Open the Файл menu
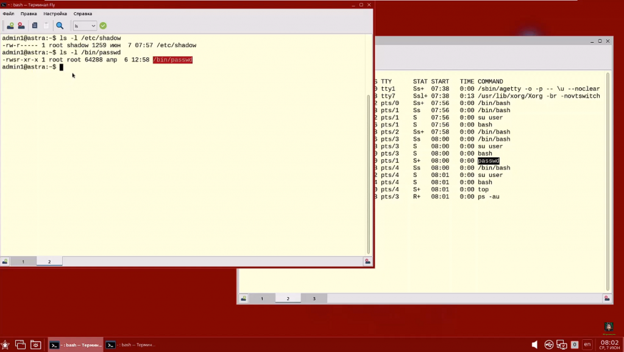The image size is (624, 352). coord(9,13)
